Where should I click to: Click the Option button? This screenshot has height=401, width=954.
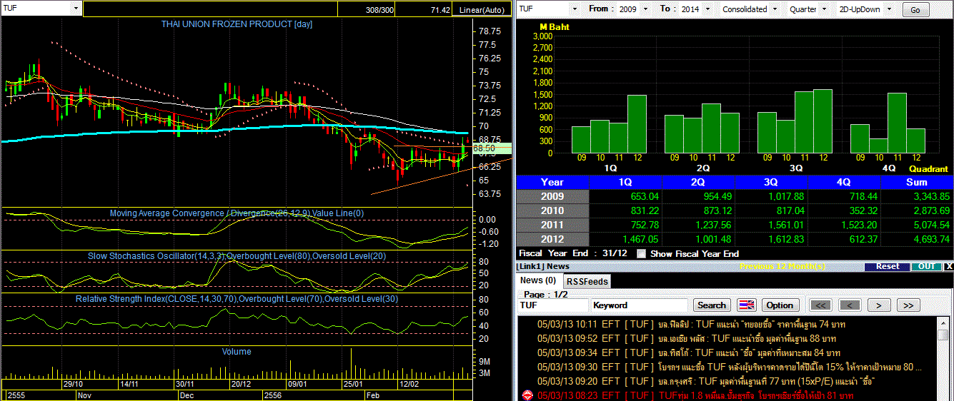pos(780,305)
